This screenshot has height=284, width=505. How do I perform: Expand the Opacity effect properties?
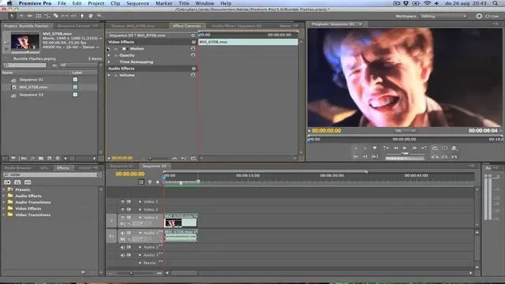109,55
